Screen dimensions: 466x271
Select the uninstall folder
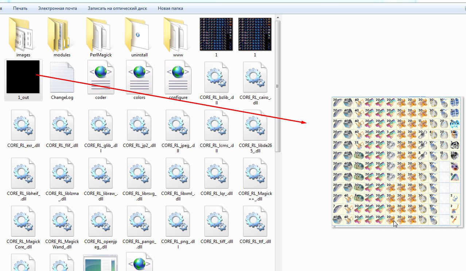pyautogui.click(x=139, y=37)
